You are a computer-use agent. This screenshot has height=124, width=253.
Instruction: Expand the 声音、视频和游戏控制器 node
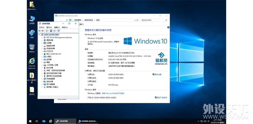(42, 71)
